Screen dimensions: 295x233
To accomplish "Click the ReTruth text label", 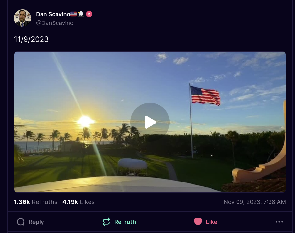I will [125, 222].
